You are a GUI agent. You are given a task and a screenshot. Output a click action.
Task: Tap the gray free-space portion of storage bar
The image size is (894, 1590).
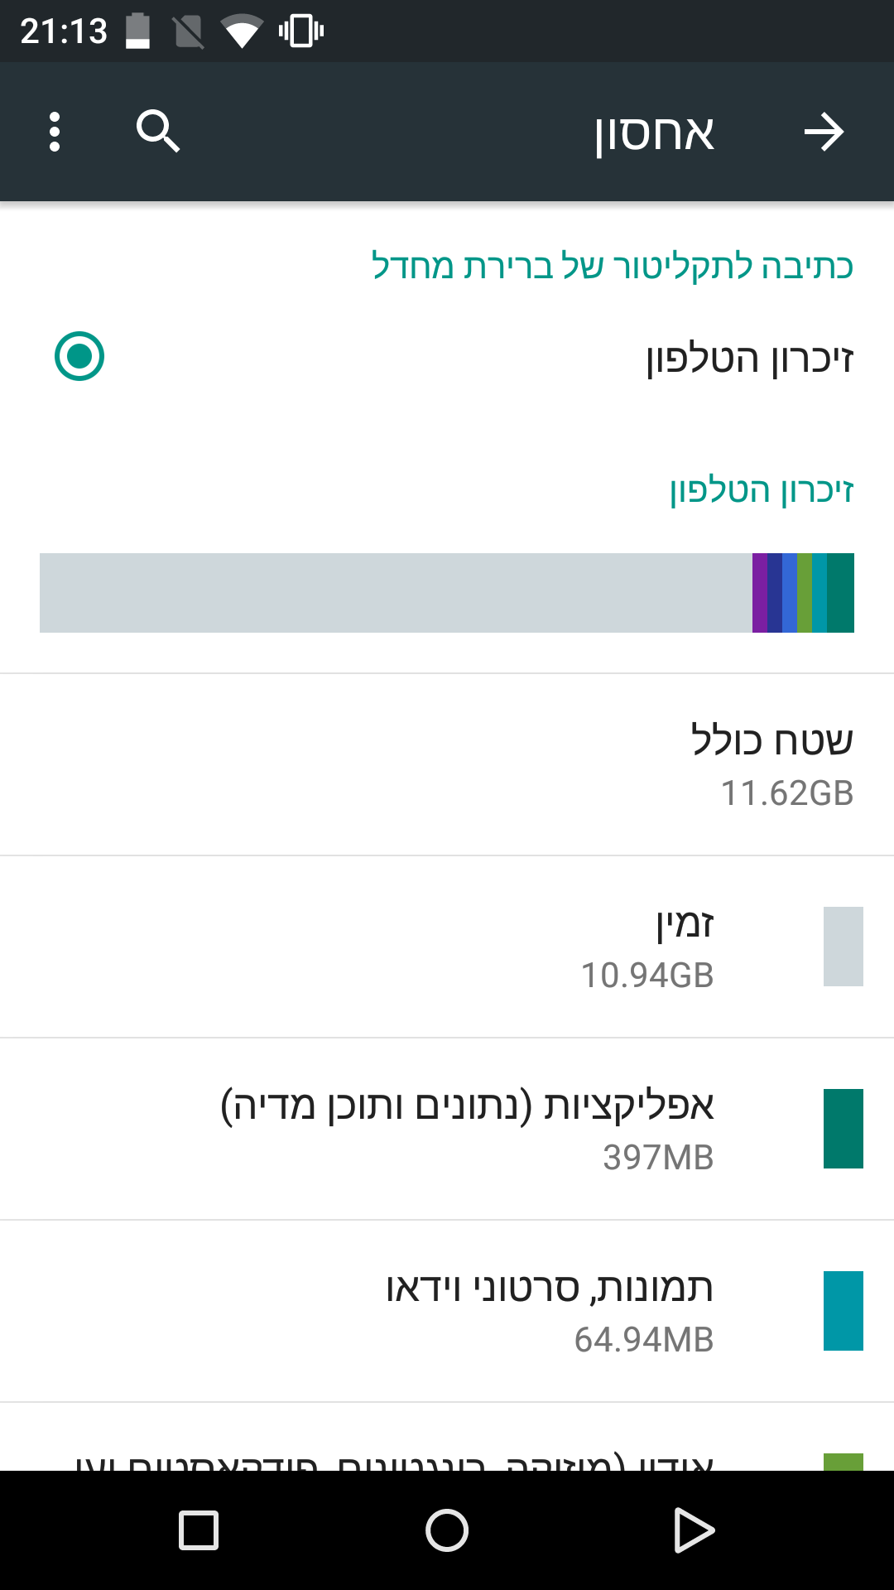(x=396, y=593)
